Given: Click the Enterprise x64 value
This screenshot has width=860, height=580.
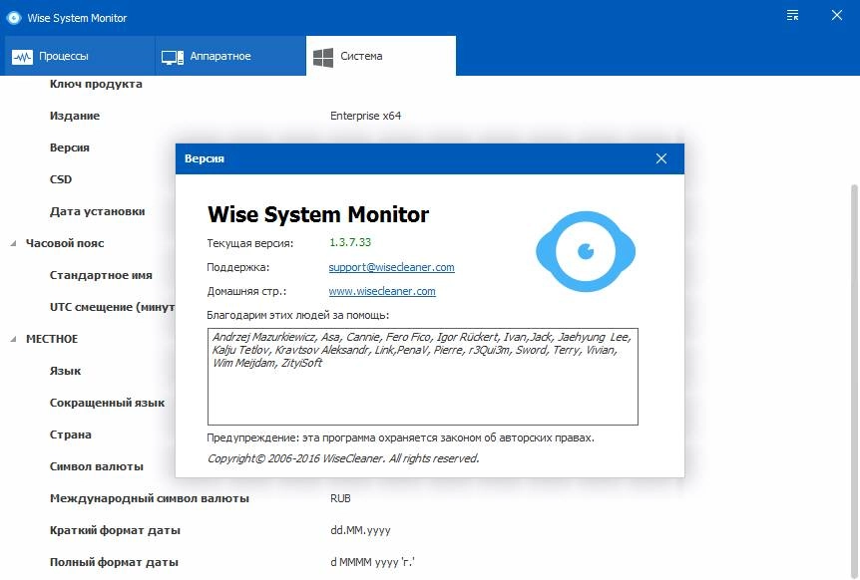Looking at the screenshot, I should (x=365, y=116).
